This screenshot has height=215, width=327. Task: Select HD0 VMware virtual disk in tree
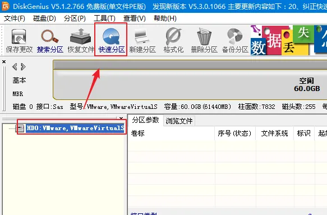(x=76, y=128)
